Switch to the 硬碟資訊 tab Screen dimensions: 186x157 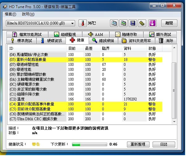click(51, 40)
